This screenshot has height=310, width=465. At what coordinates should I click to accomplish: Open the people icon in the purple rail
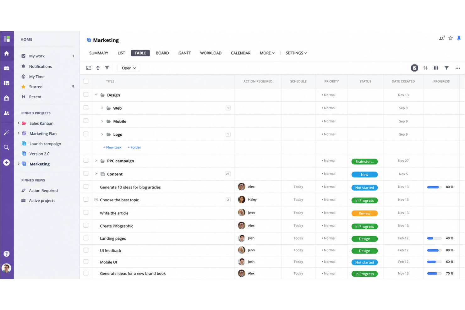pyautogui.click(x=7, y=113)
